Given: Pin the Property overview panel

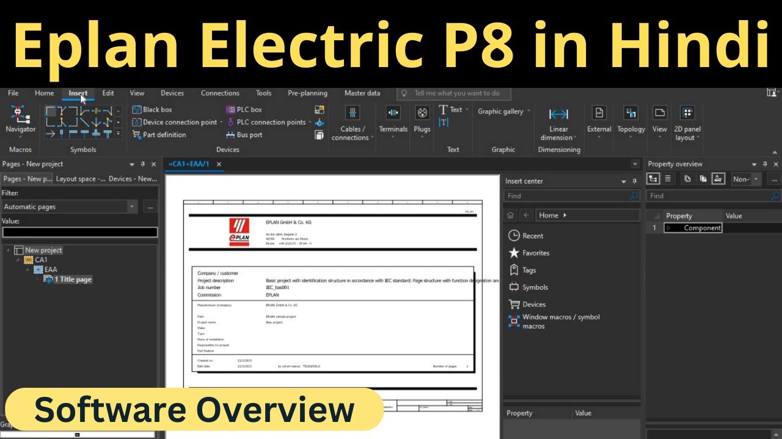Looking at the screenshot, I should click(x=766, y=164).
